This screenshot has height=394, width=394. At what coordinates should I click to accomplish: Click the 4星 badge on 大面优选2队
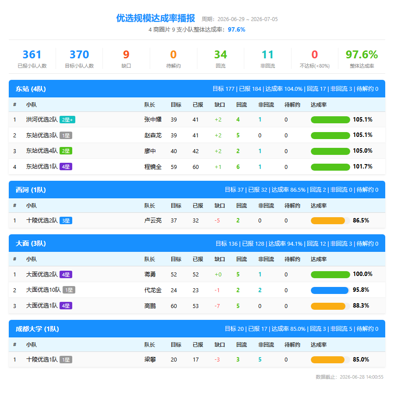point(66,274)
